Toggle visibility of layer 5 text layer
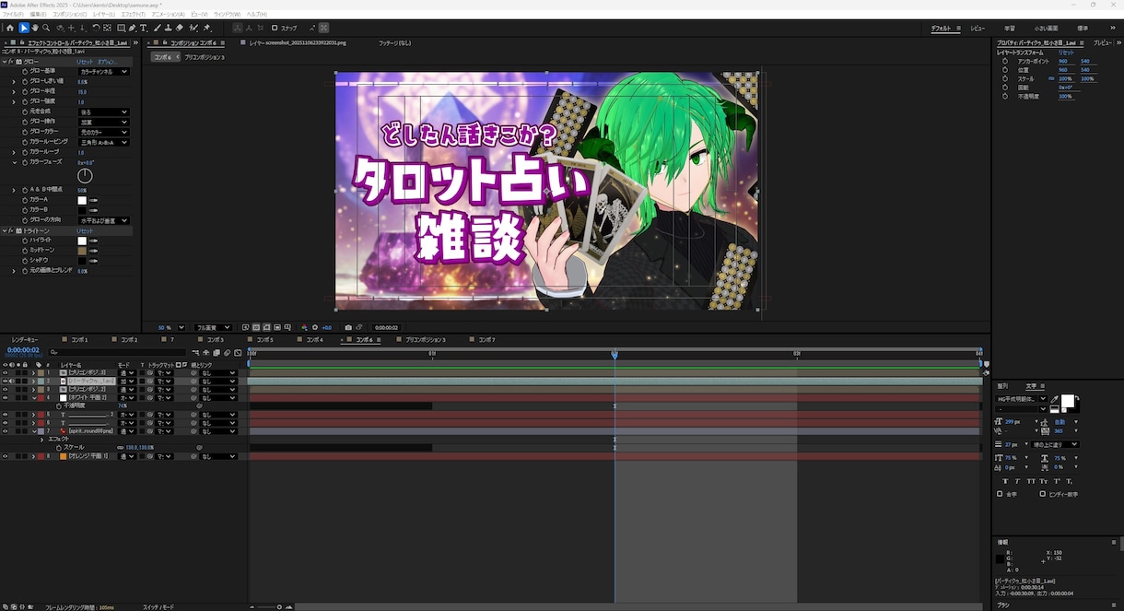 pos(6,415)
